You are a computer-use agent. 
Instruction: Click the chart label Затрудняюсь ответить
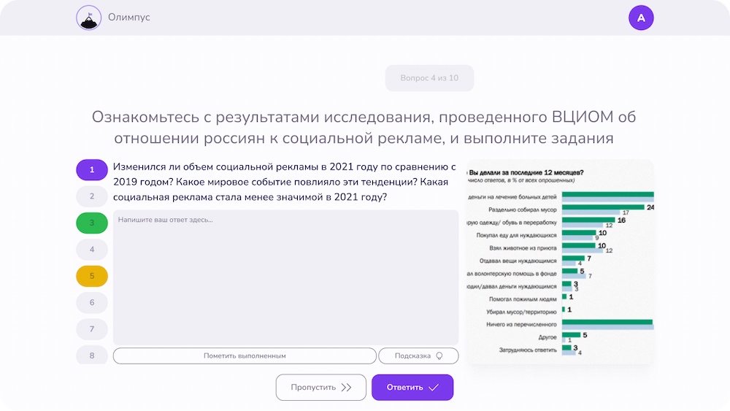click(x=528, y=350)
